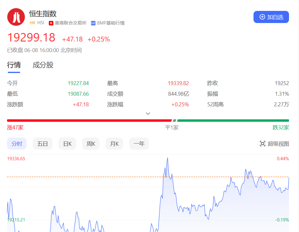Click the green falling stocks bar segment
The height and width of the screenshot is (232, 299).
coord(233,121)
